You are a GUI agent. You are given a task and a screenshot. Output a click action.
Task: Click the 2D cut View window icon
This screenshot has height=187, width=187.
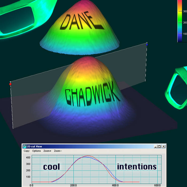pyautogui.click(x=25, y=146)
